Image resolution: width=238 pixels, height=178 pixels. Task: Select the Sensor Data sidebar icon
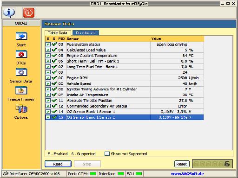[21, 72]
